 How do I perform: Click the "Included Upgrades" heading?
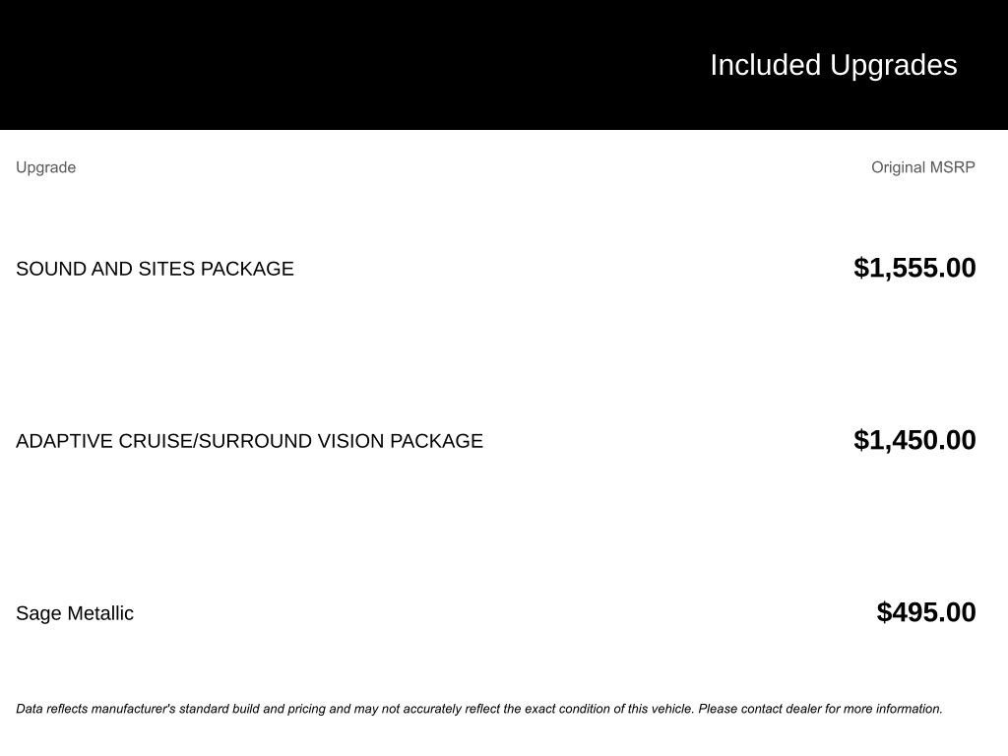(x=833, y=65)
